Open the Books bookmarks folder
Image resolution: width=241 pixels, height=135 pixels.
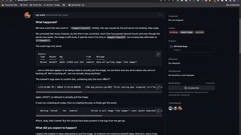(24, 5)
